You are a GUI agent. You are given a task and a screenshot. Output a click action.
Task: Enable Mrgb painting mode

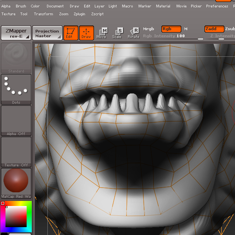[x=148, y=29]
